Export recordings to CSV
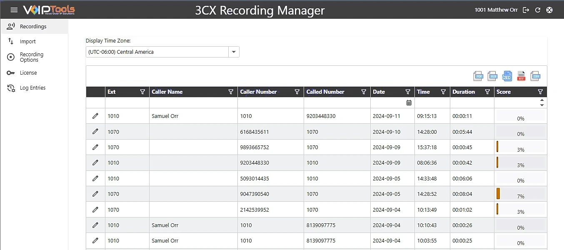 tap(536, 76)
